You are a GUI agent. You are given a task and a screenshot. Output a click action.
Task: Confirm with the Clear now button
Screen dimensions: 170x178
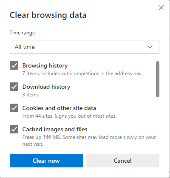click(46, 161)
